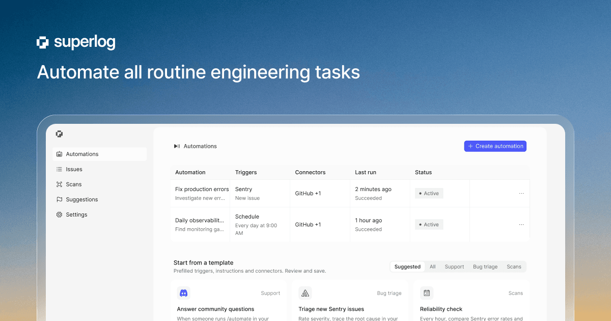Click Active status of Fix production errors
The height and width of the screenshot is (321, 611).
tap(429, 194)
